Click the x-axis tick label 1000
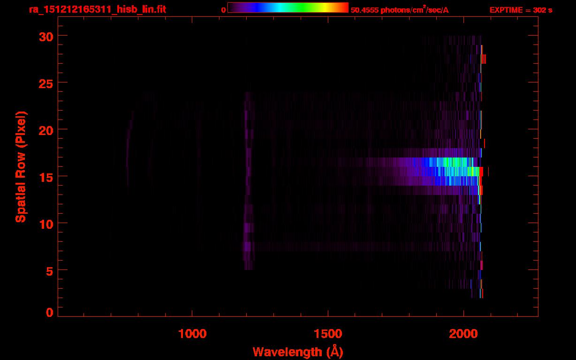This screenshot has width=576, height=360. (x=192, y=334)
